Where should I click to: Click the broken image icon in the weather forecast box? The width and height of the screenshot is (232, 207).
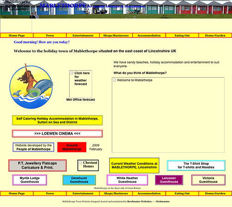tap(72, 73)
